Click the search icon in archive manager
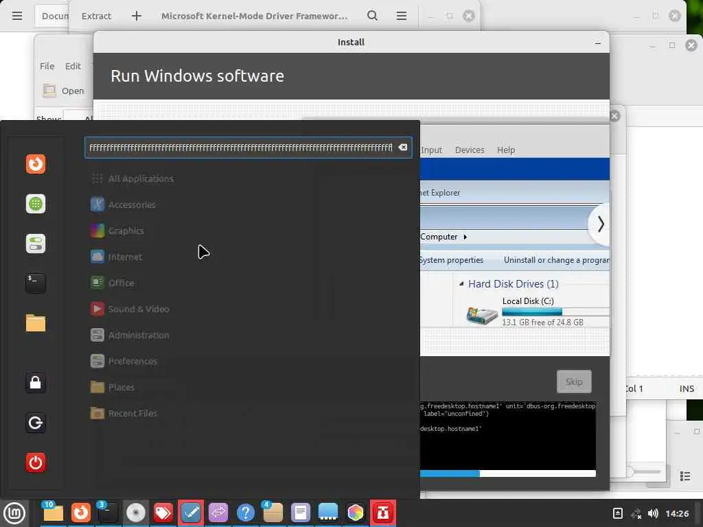This screenshot has height=527, width=703. point(372,16)
